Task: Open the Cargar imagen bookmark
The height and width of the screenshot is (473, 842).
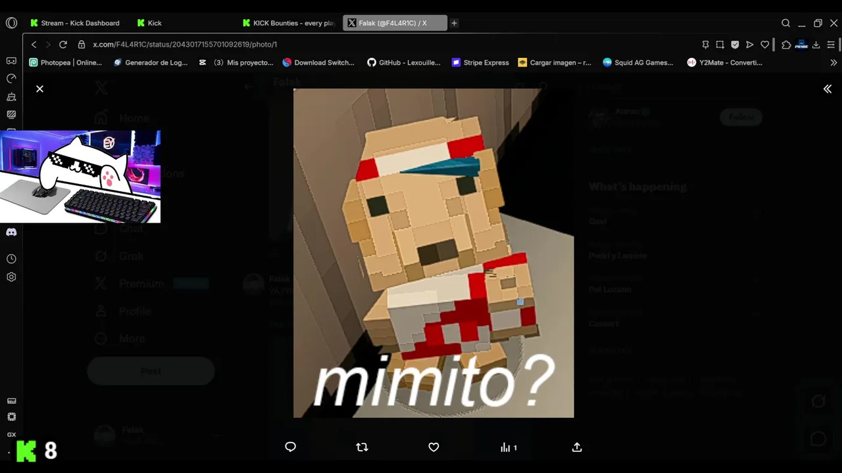Action: (x=555, y=63)
